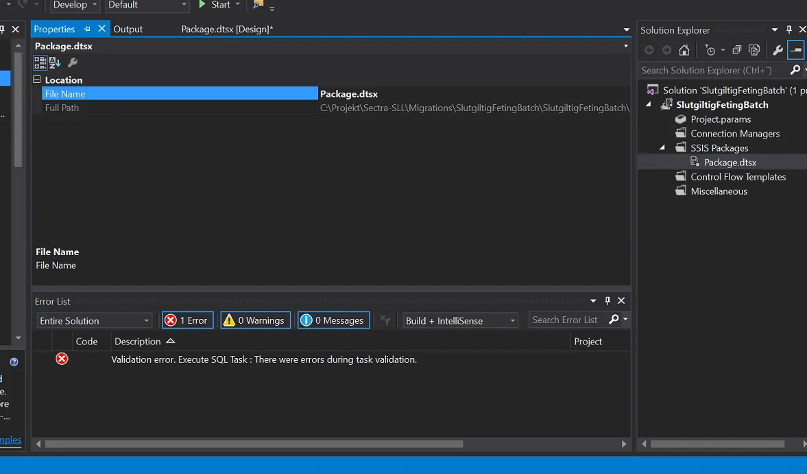Open the Start button dropdown arrow
The width and height of the screenshot is (807, 474).
(x=238, y=5)
